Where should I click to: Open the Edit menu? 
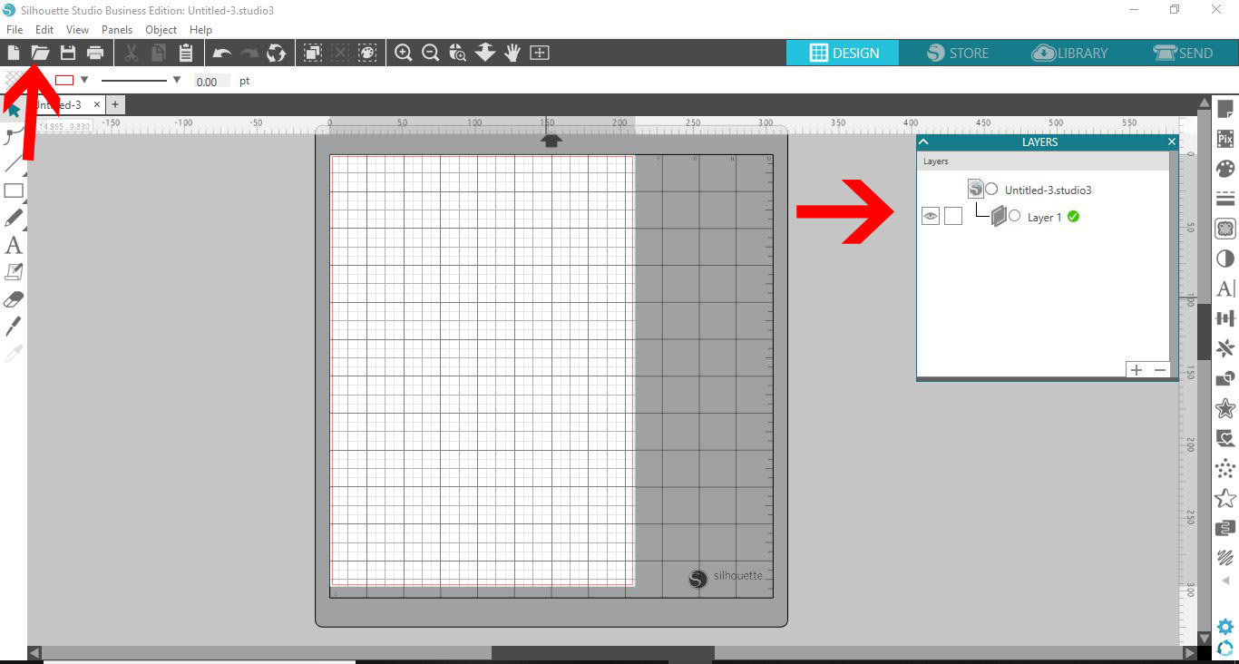pyautogui.click(x=44, y=30)
